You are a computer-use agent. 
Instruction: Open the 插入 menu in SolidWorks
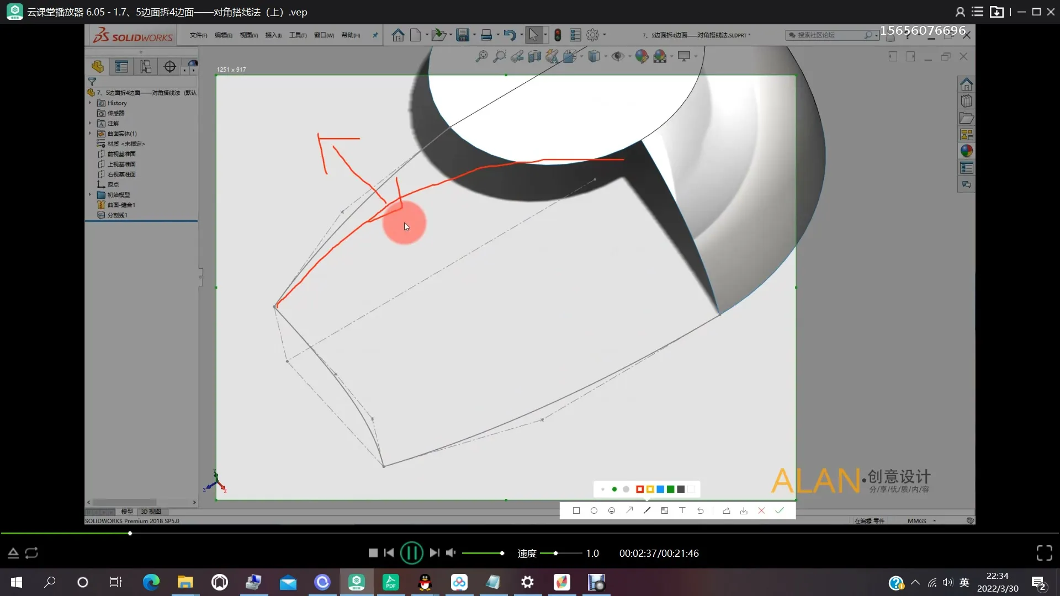pyautogui.click(x=273, y=35)
